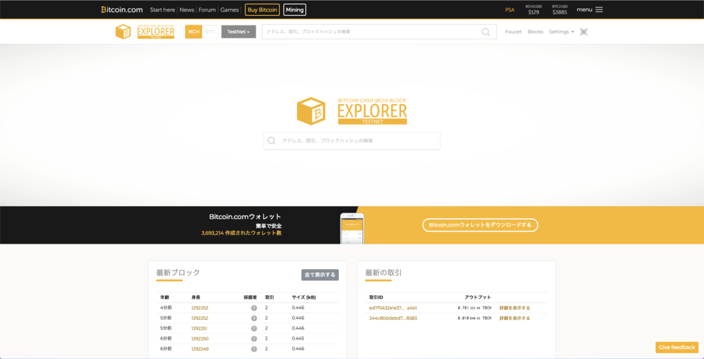Viewport: 704px width, 359px height.
Task: Click the miner question-mark icon for block 1292251
Action: (x=254, y=329)
